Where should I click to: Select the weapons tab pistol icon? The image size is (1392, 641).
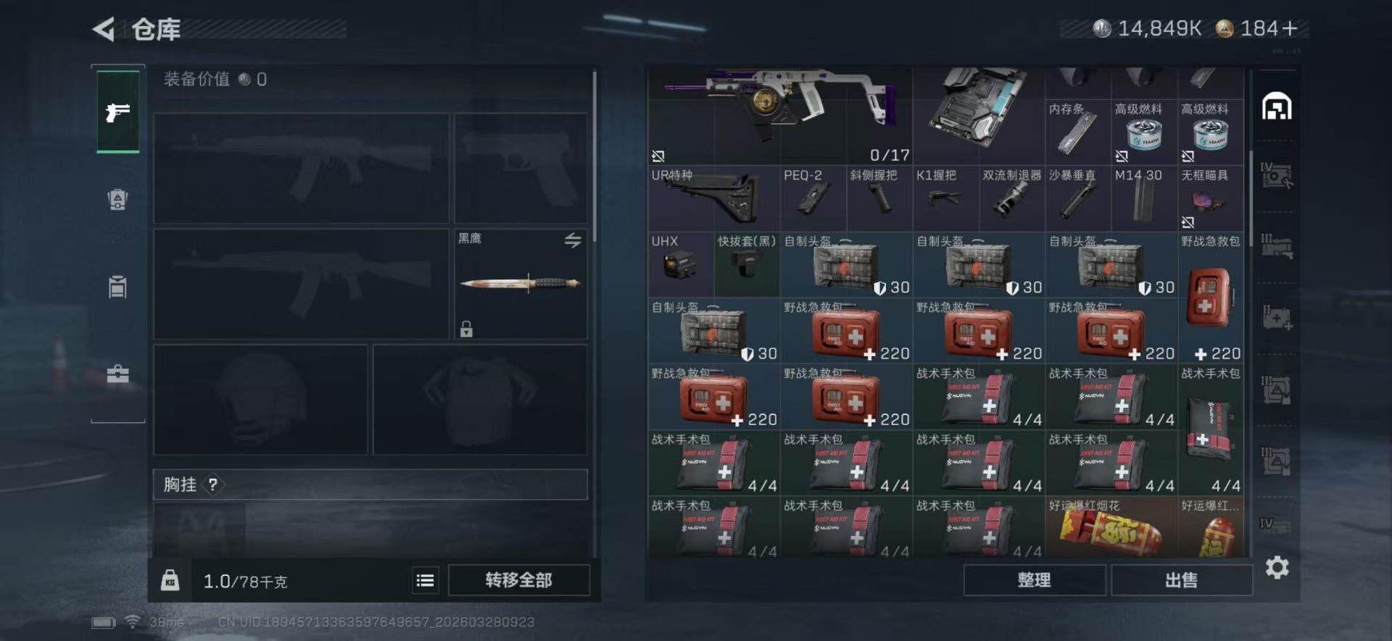coord(117,112)
